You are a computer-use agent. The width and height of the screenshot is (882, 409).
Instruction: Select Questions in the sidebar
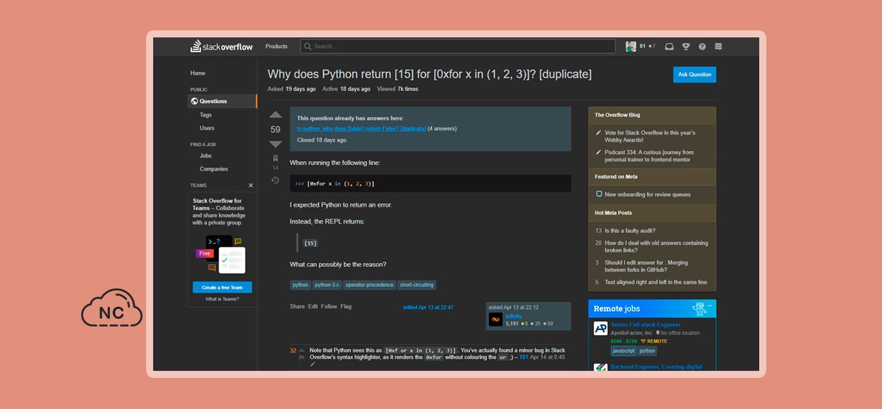click(x=222, y=101)
